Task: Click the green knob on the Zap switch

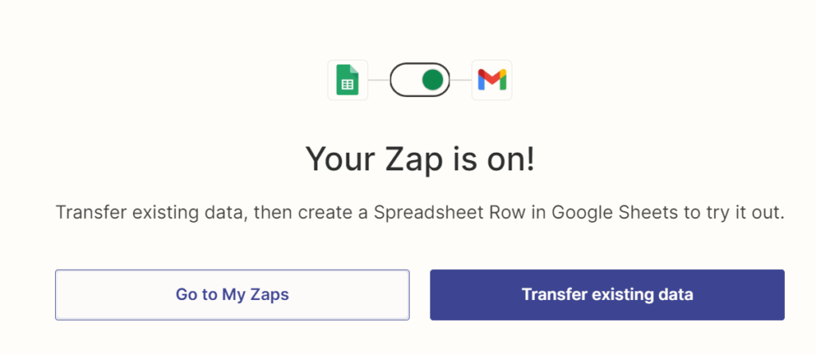Action: click(433, 80)
